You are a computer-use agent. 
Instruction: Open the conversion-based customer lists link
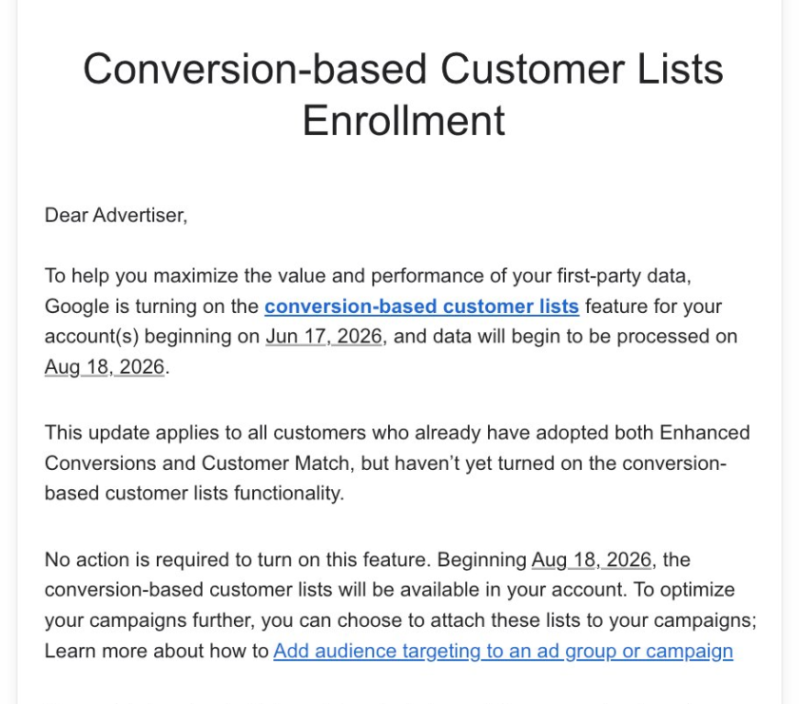(x=421, y=306)
